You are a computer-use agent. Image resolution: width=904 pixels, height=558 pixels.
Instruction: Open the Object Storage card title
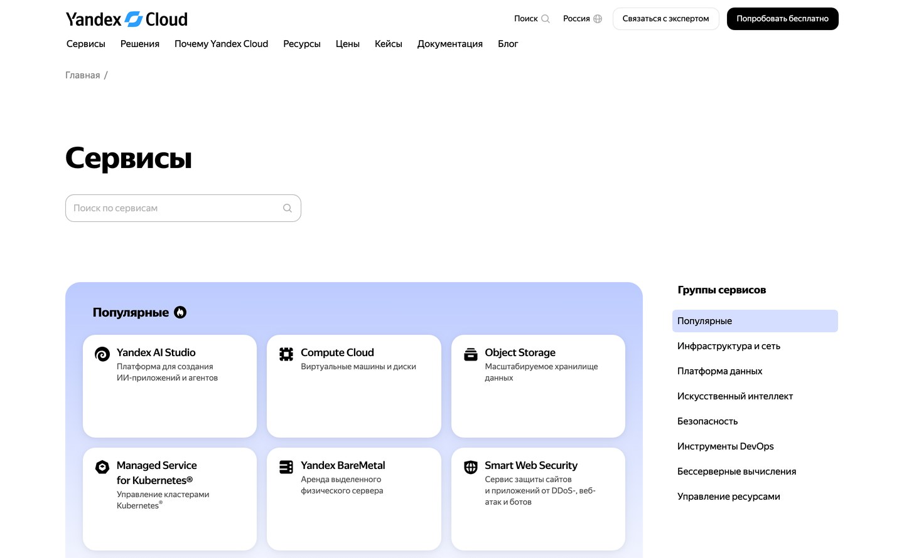(x=520, y=352)
